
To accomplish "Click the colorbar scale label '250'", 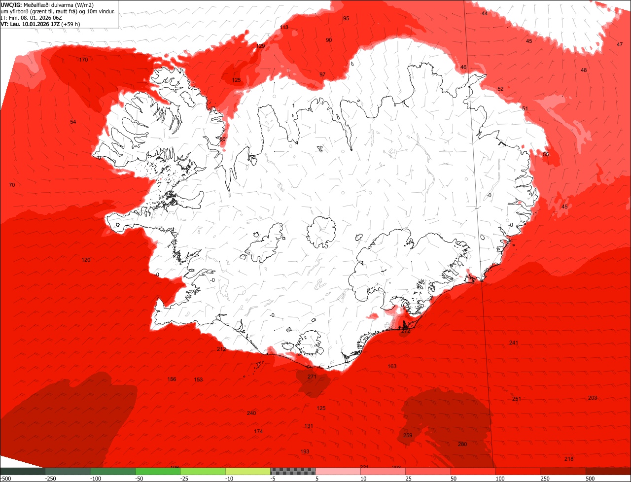I will (546, 479).
